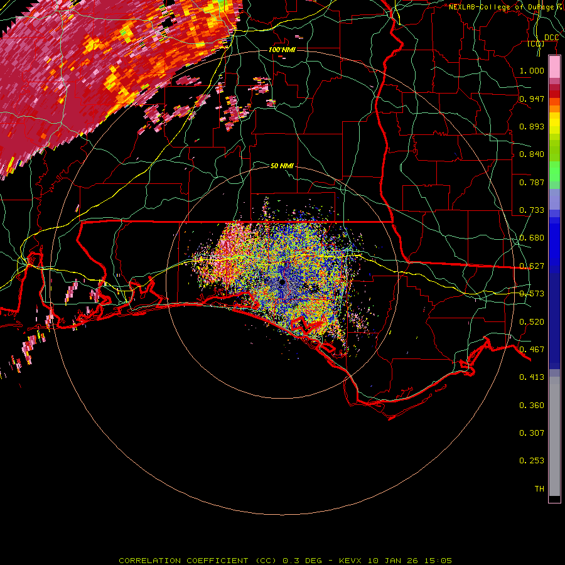This screenshot has width=565, height=565.
Task: Select the 0.520 scale value
Action: pos(532,322)
